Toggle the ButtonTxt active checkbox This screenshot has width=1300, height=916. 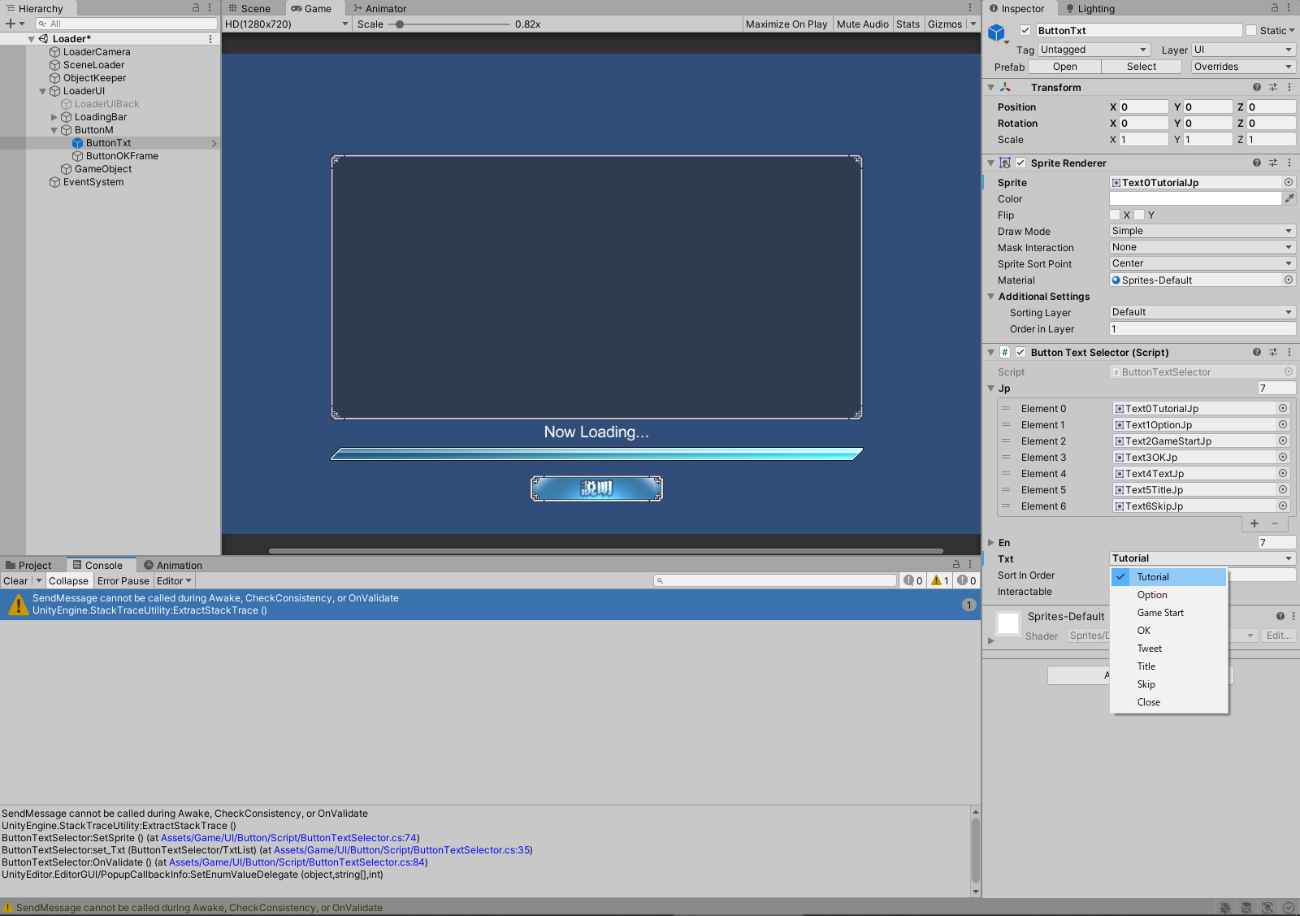pyautogui.click(x=1025, y=30)
